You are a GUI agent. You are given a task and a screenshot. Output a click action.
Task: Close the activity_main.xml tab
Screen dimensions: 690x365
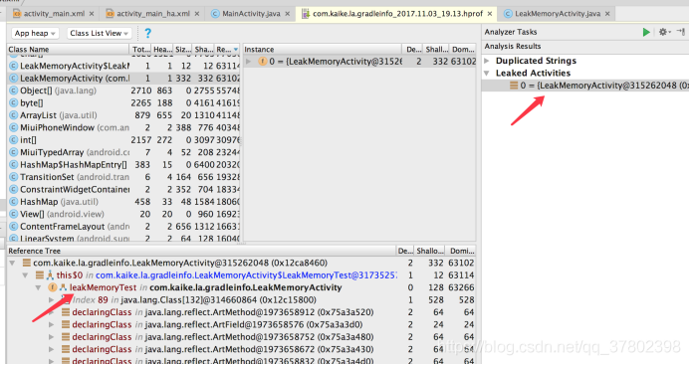[x=92, y=14]
